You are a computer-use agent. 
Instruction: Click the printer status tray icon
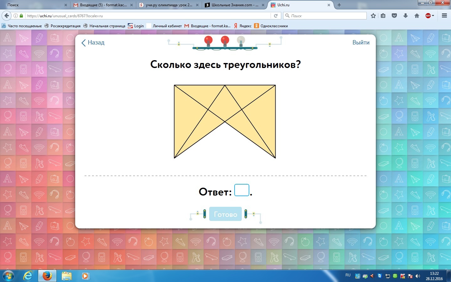(x=365, y=276)
